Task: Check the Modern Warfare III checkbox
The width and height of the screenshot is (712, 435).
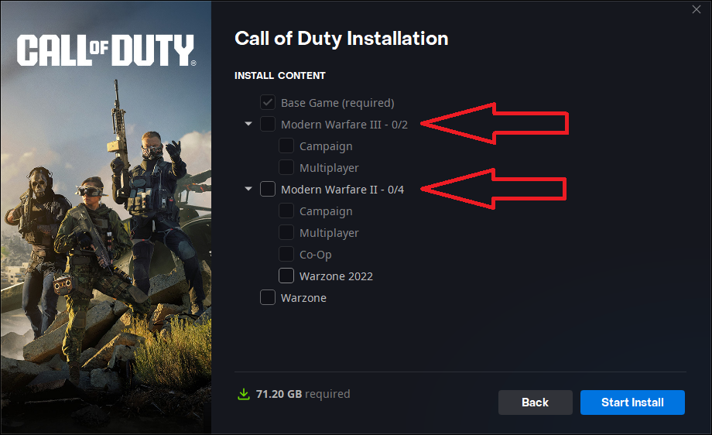Action: [268, 124]
